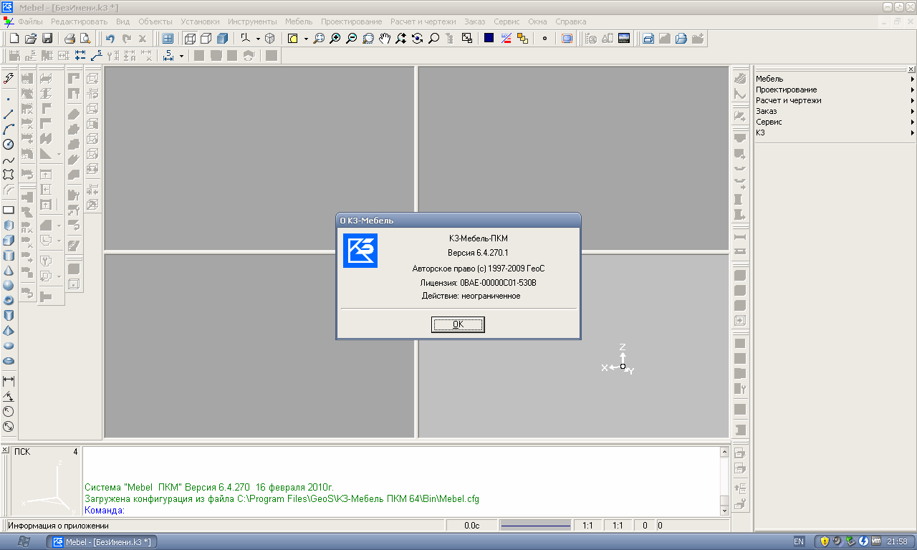Screen dimensions: 917x550
Task: Click the line type striped icon
Action: pyautogui.click(x=506, y=39)
